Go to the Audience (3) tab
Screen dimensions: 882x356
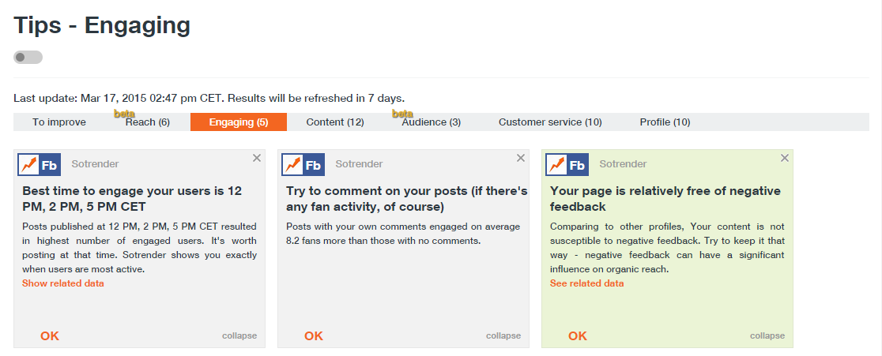click(x=432, y=122)
